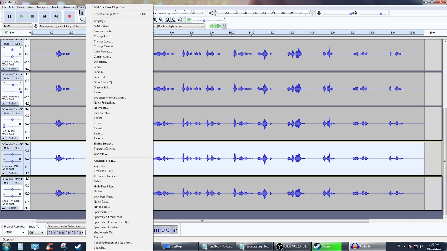This screenshot has height=251, width=447.
Task: Mute the bottom-most audio track
Action: pyautogui.click(x=7, y=183)
